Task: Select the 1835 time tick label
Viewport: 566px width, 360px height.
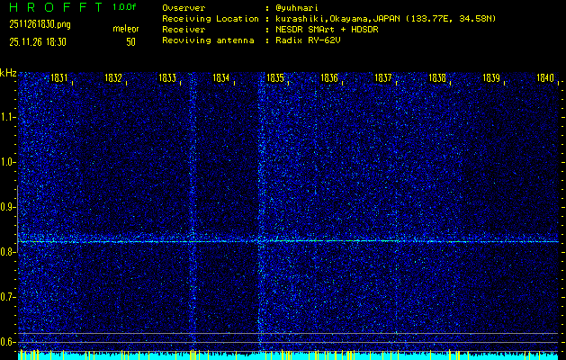Action: coord(276,79)
